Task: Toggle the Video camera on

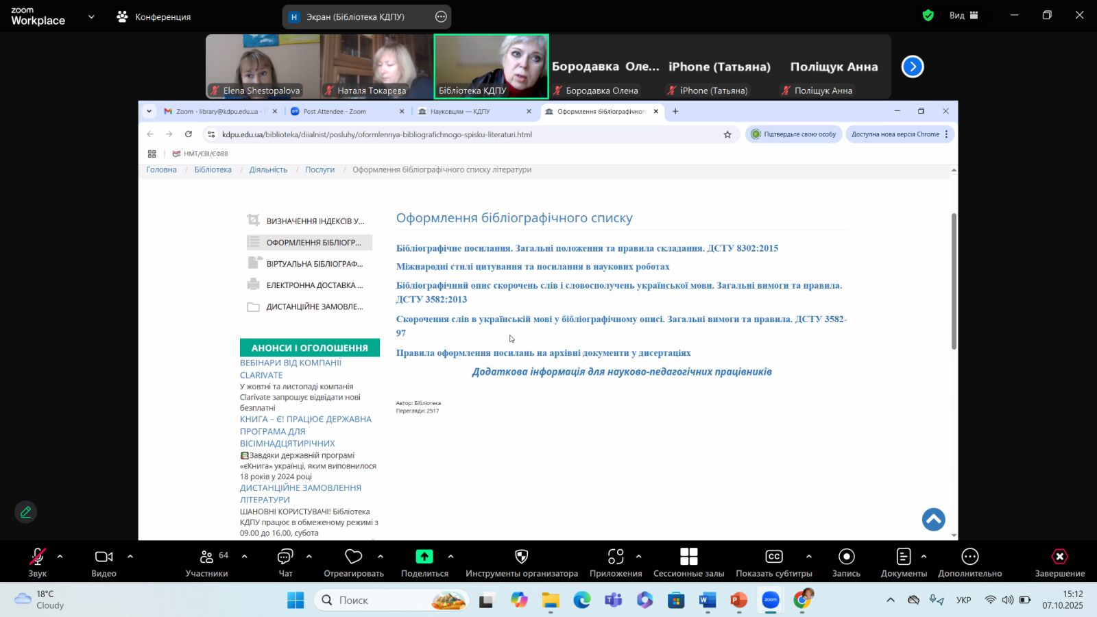Action: click(x=104, y=557)
